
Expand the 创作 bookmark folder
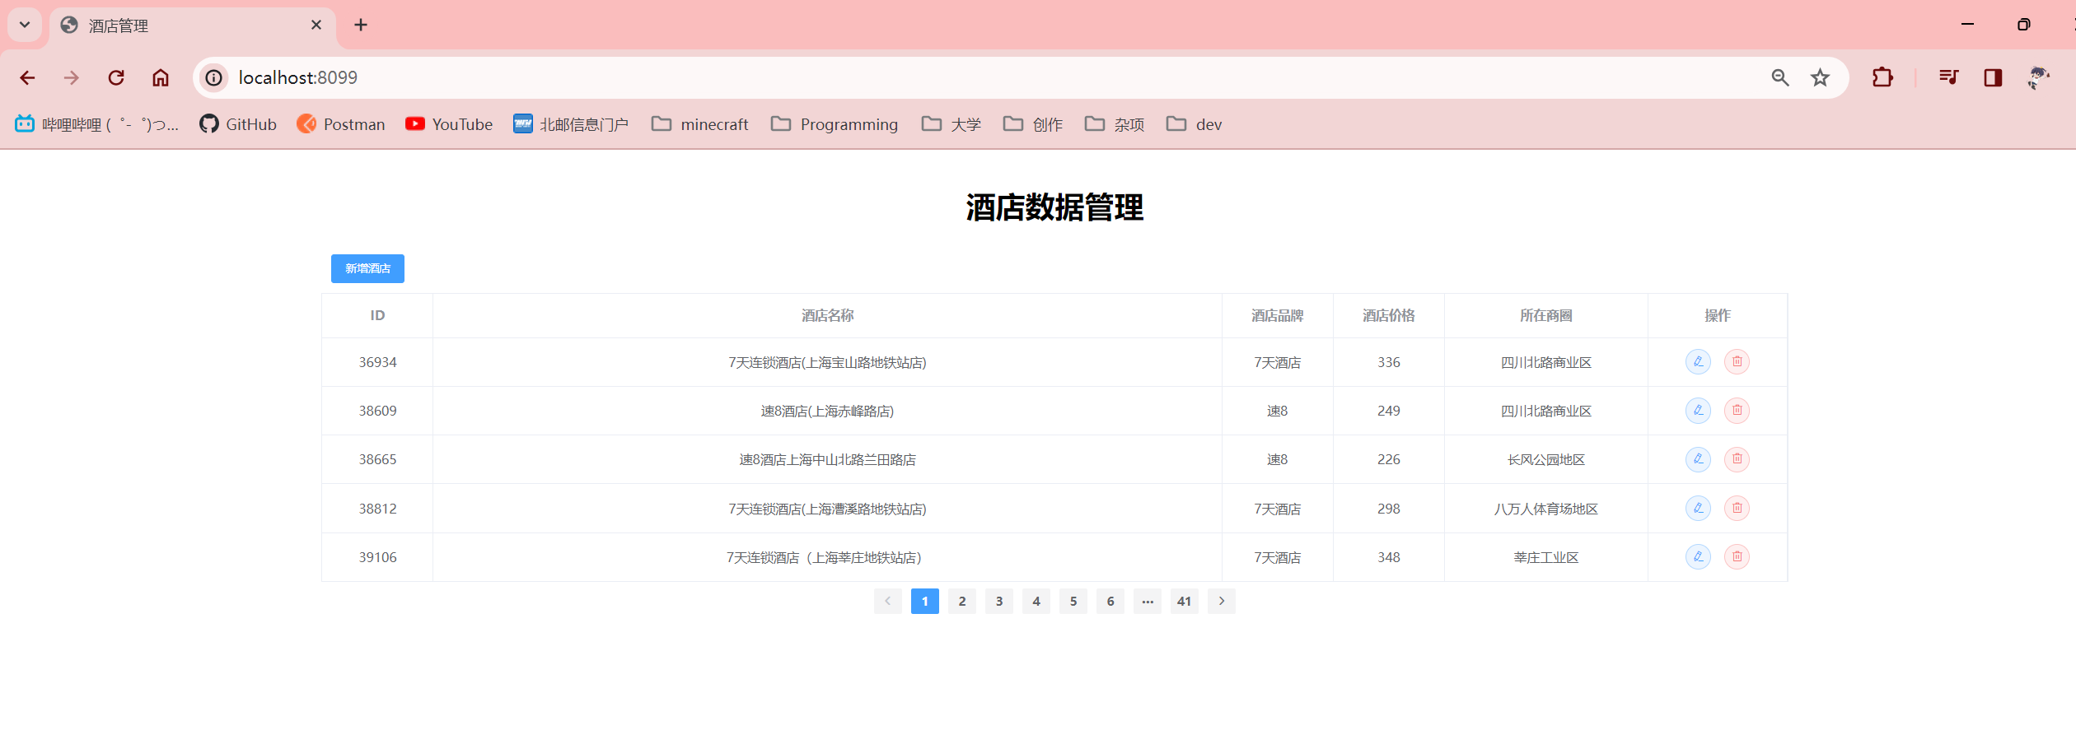(1033, 124)
